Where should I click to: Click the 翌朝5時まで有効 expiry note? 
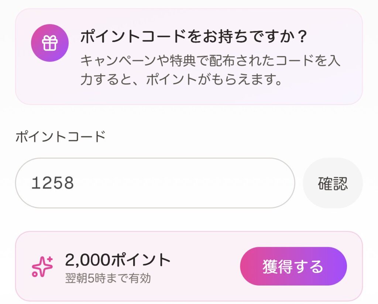(x=108, y=278)
